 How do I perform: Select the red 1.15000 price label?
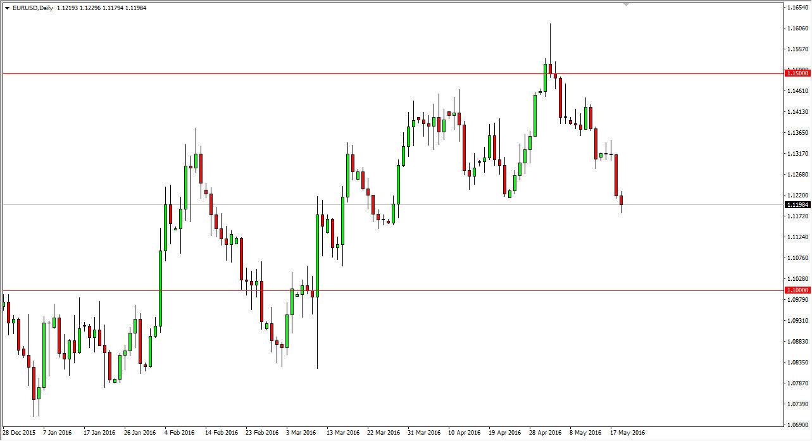point(797,73)
